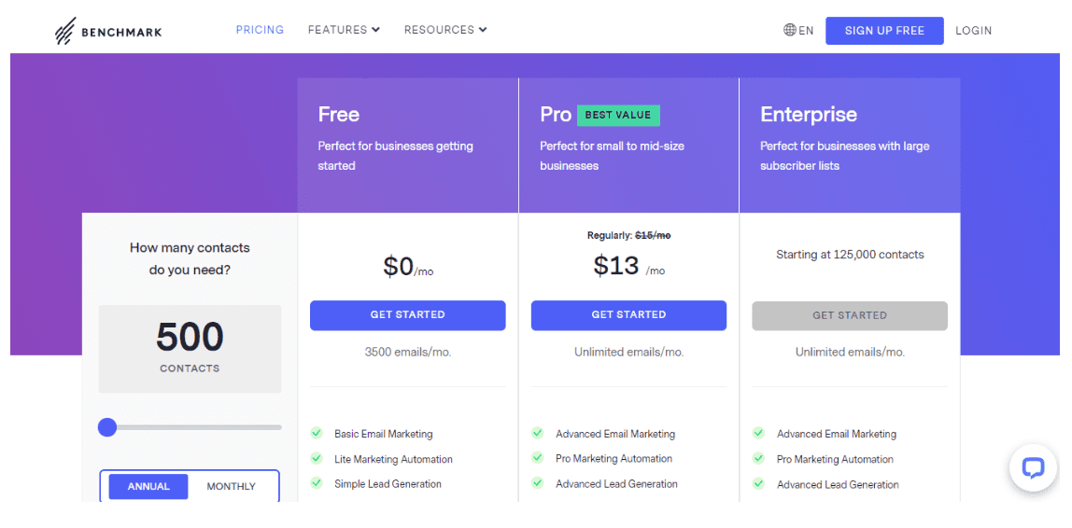Viewport: 1072px width, 528px height.
Task: Click Sign Up Free button
Action: [x=884, y=31]
